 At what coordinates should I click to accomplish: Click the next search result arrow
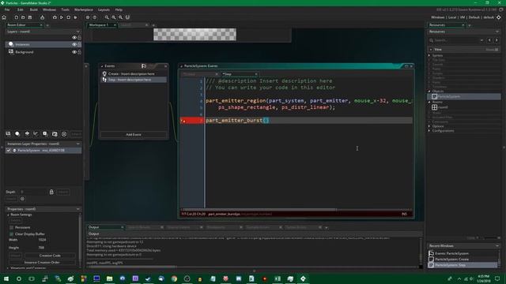(x=497, y=40)
